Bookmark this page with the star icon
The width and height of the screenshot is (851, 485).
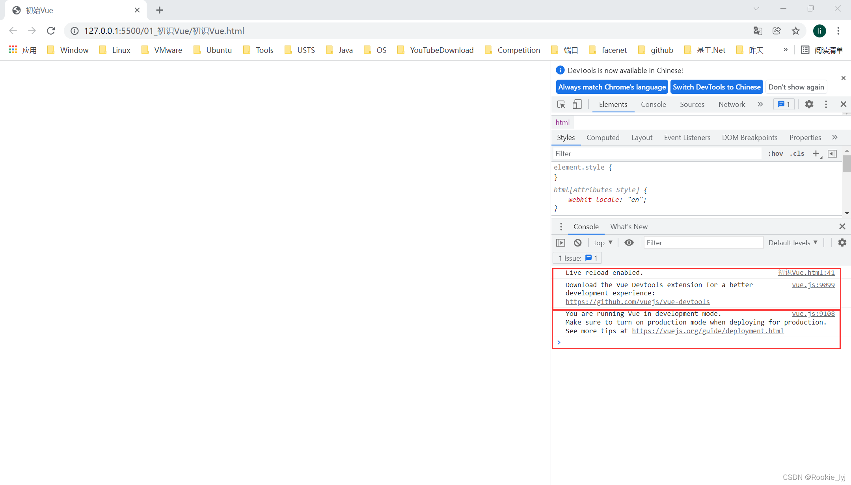(x=796, y=31)
